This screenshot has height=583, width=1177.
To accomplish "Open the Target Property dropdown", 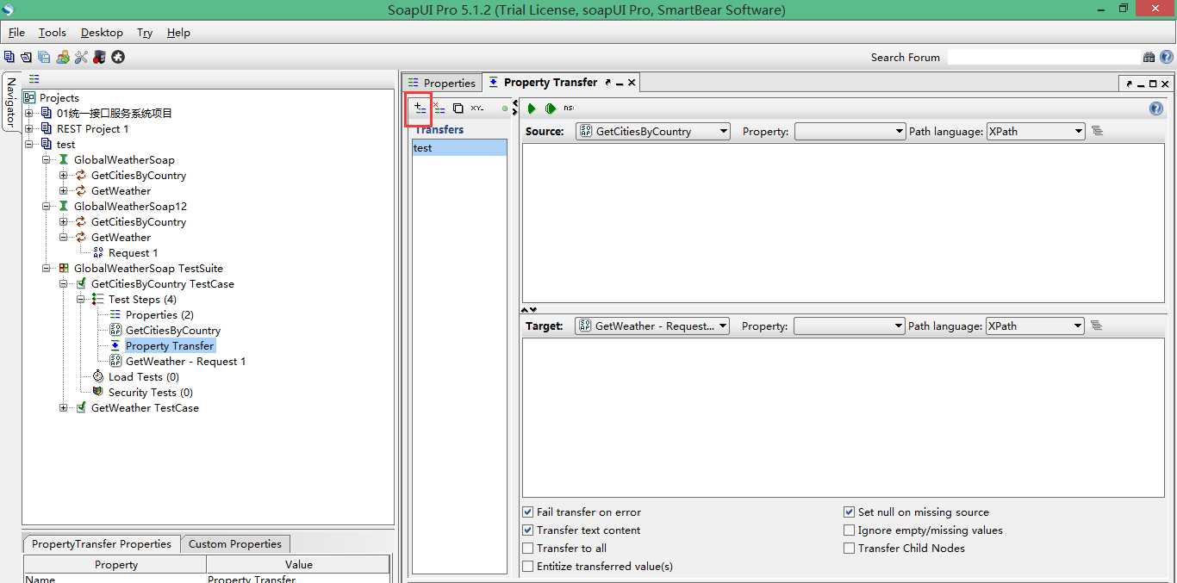I will [850, 326].
